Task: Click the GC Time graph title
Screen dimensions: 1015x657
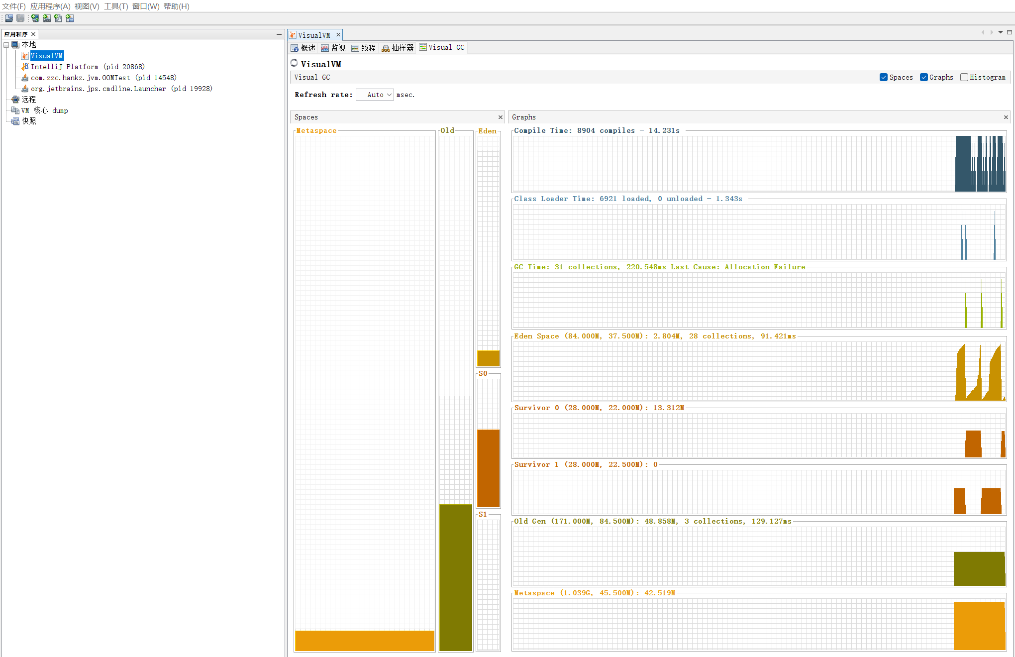Action: (x=659, y=267)
